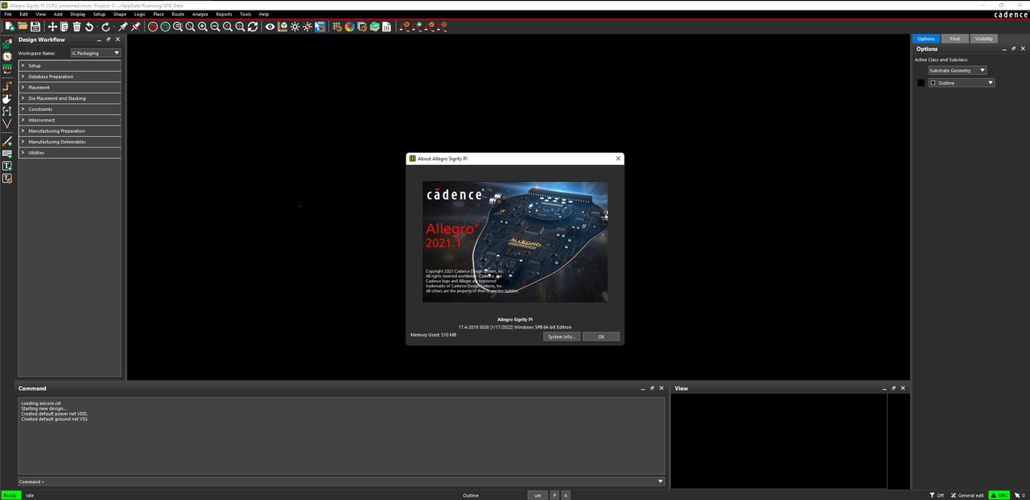Select the add text T icon in left bar
This screenshot has height=500, width=1030.
tap(7, 166)
